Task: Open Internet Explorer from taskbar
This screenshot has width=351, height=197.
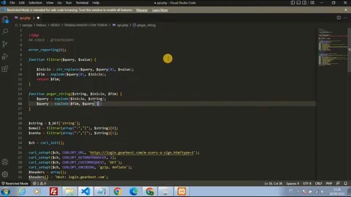Action: point(22,192)
